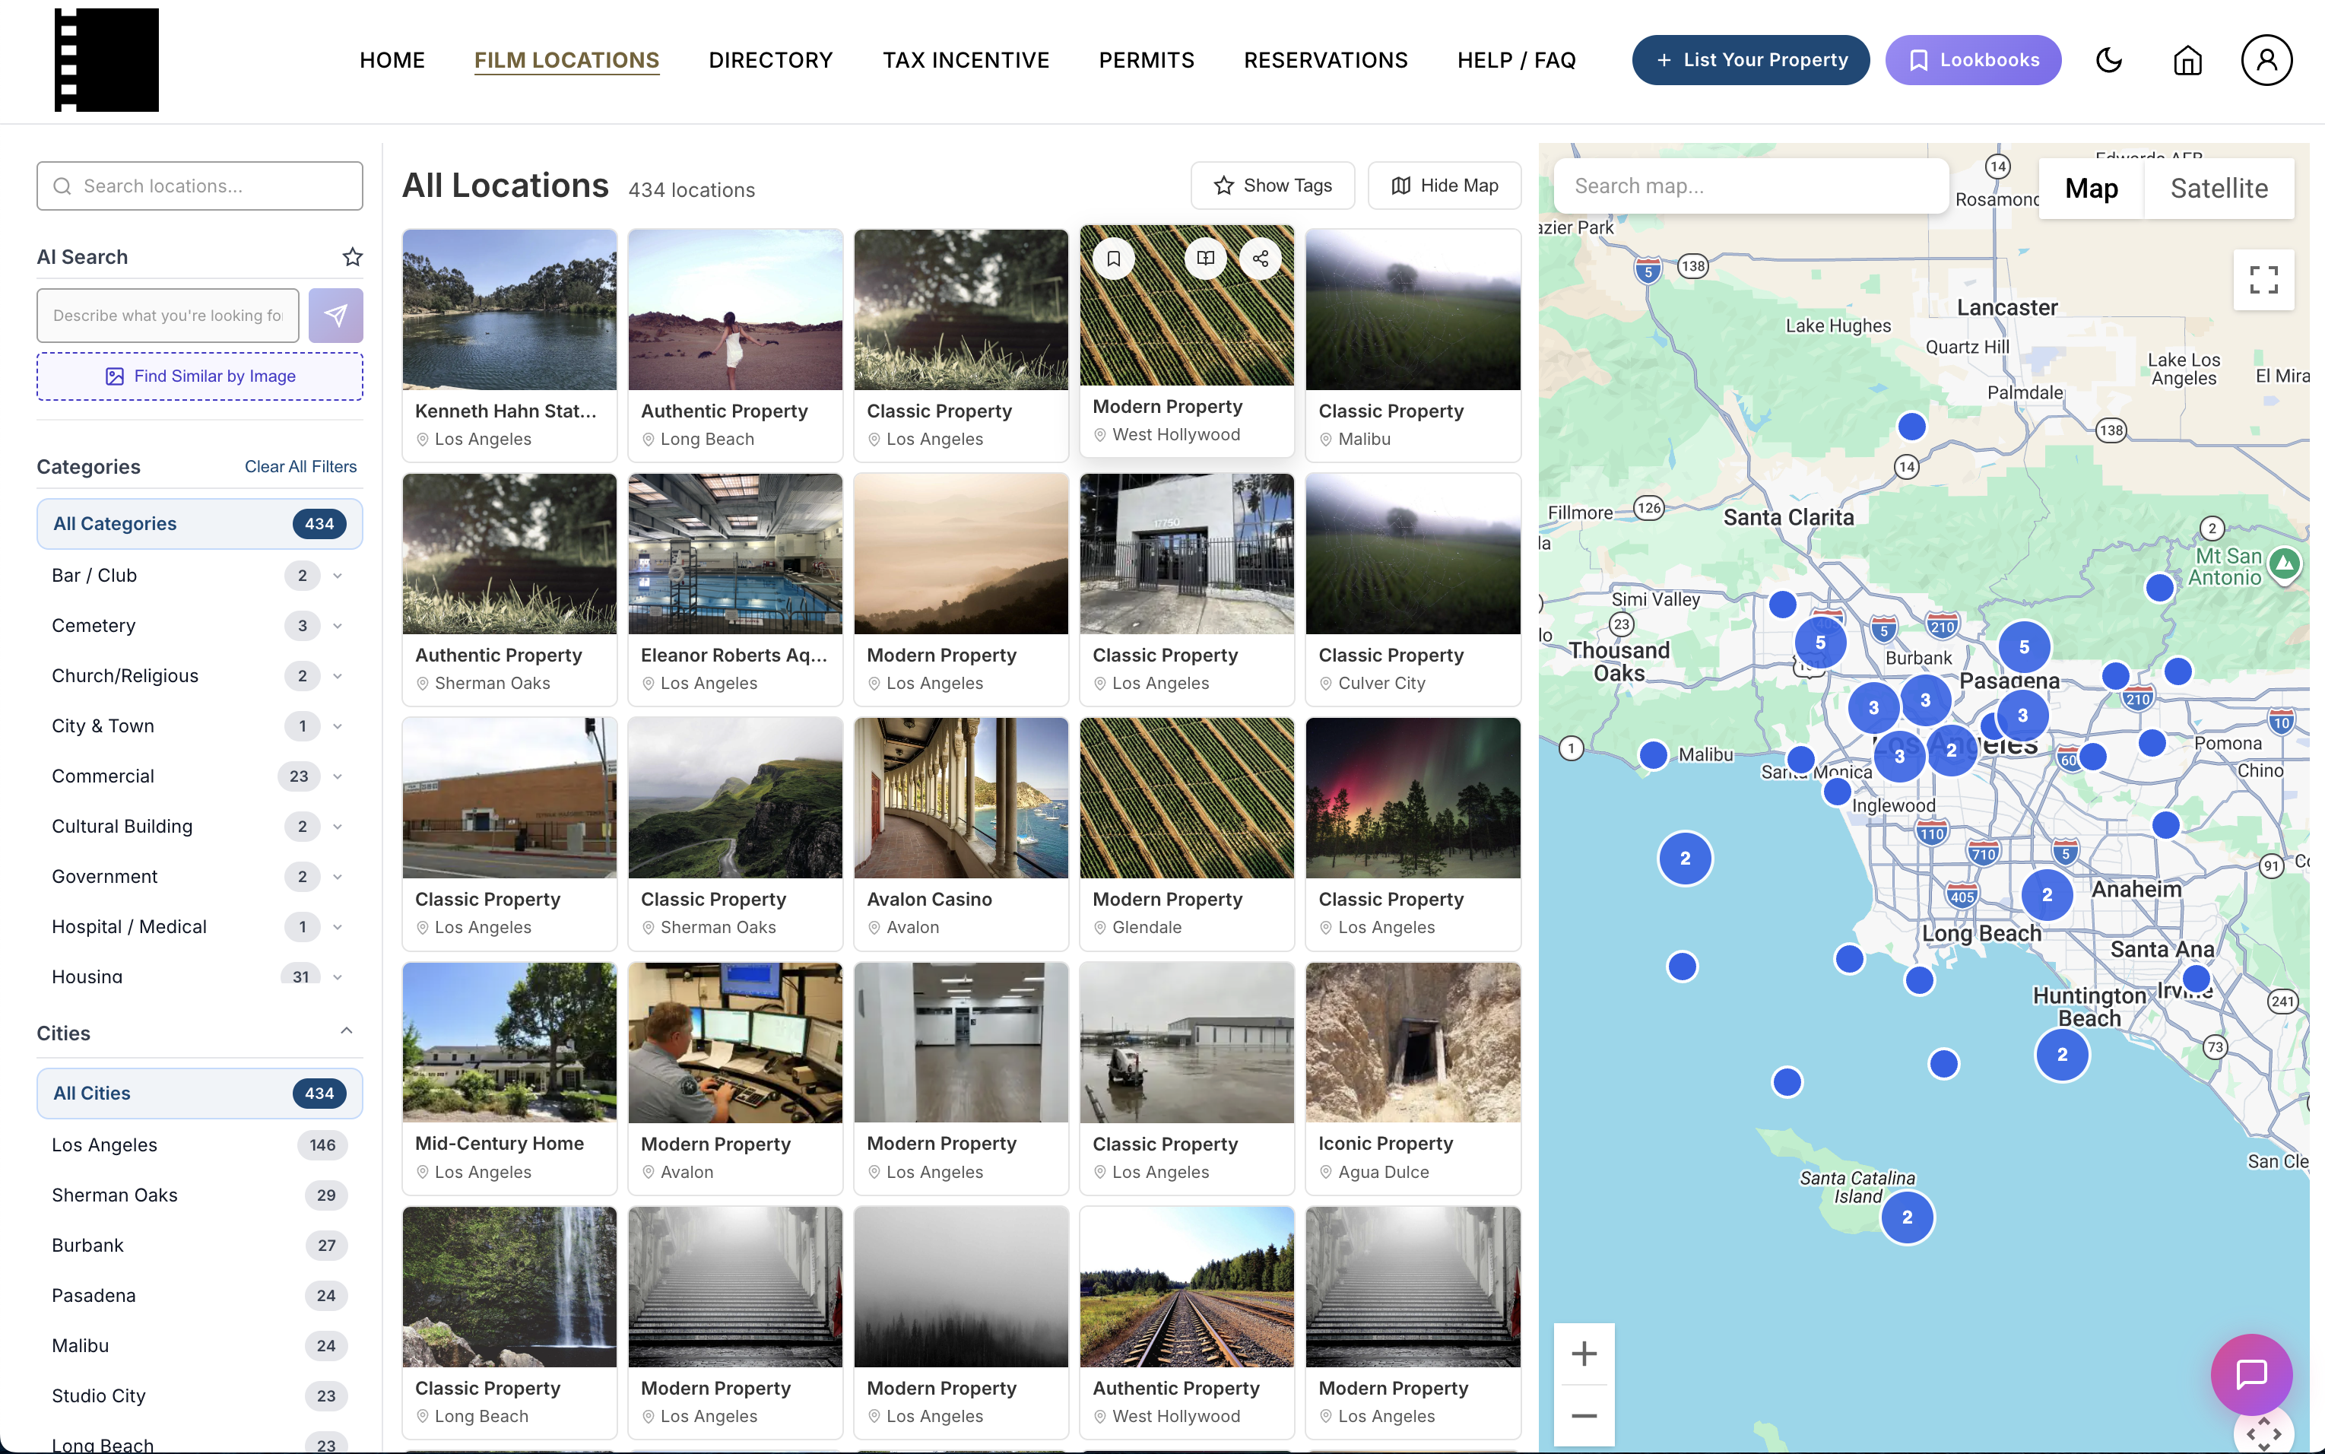Toggle Show Tags
This screenshot has height=1454, width=2325.
click(1273, 186)
